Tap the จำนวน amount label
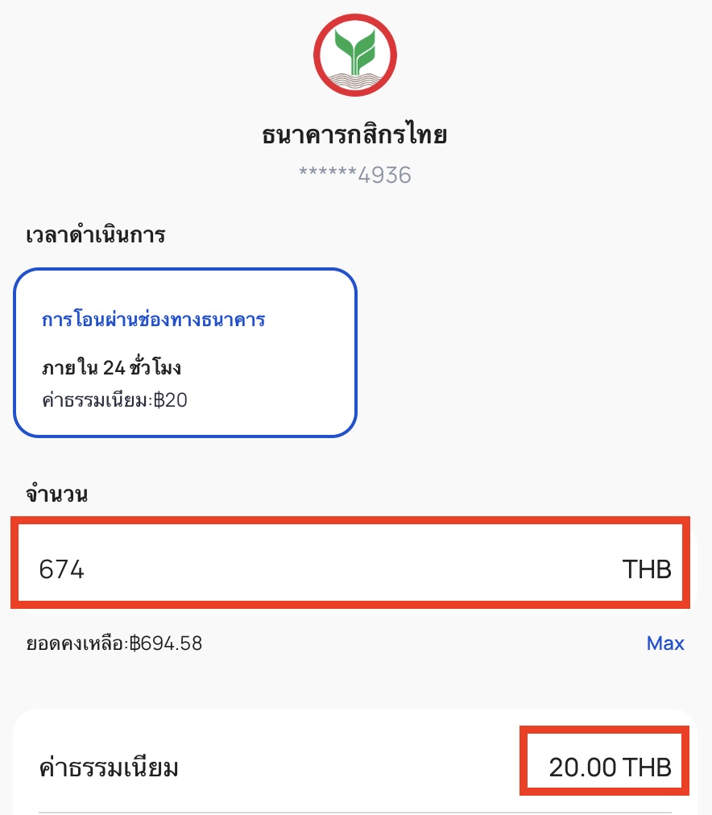712x815 pixels. (x=57, y=494)
